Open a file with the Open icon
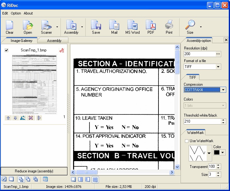This screenshot has width=230, height=191. coord(28,27)
